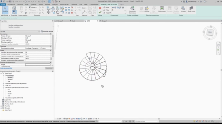222x124 pixels.
Task: Click the Offset tool icon
Action: point(53,8)
